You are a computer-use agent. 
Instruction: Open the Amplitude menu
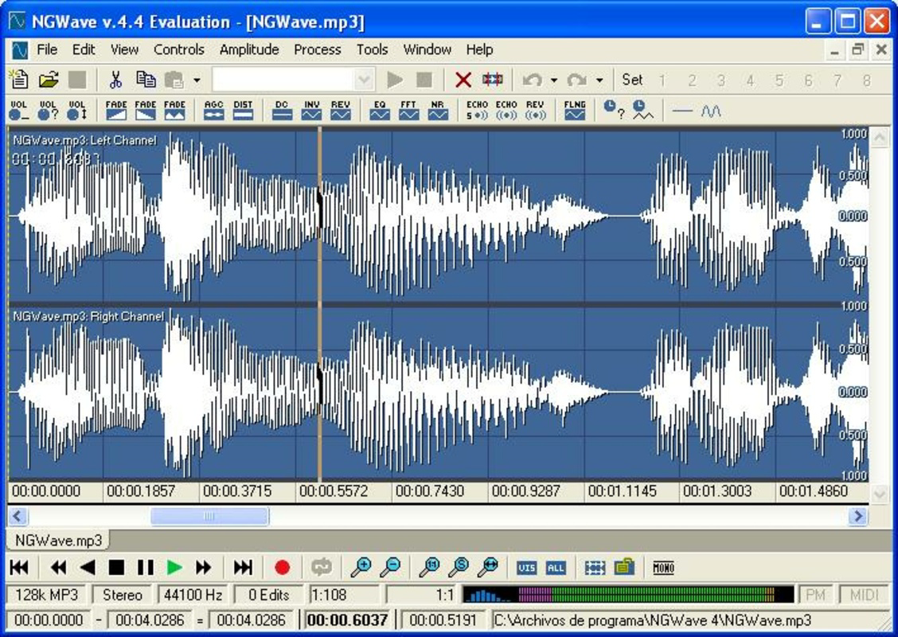249,50
